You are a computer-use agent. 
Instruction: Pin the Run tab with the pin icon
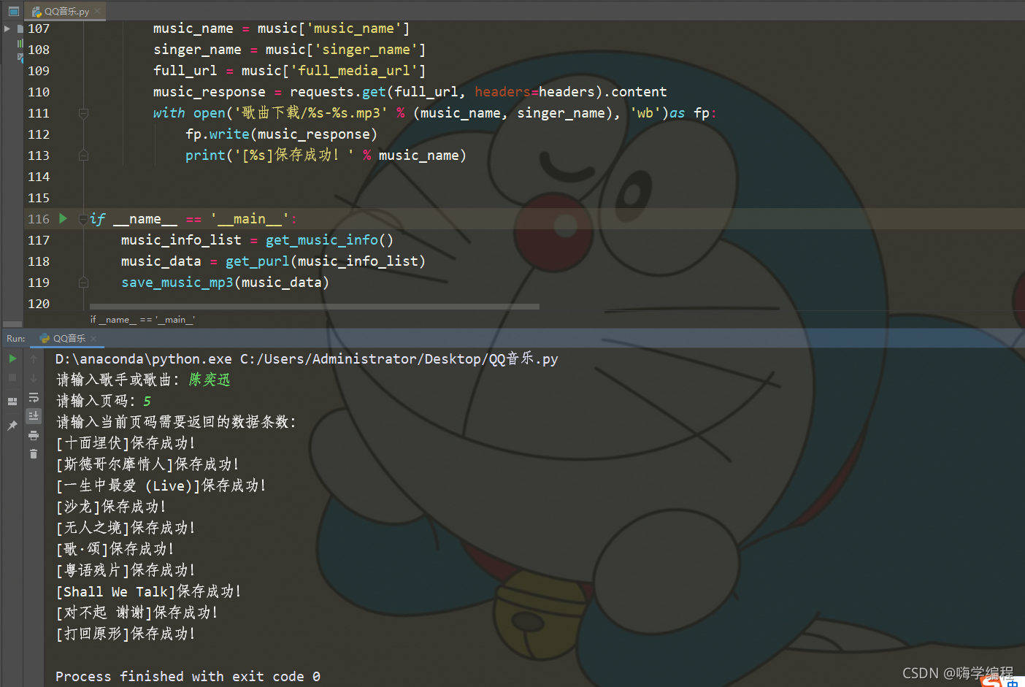point(12,425)
